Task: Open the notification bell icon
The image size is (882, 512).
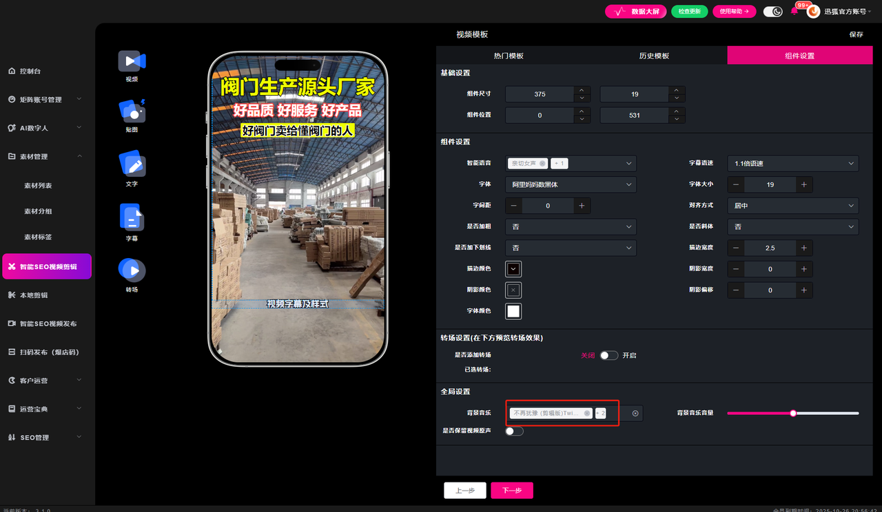Action: point(794,11)
